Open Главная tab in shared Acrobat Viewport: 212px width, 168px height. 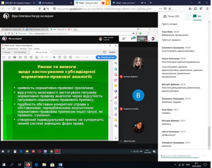pos(7,52)
